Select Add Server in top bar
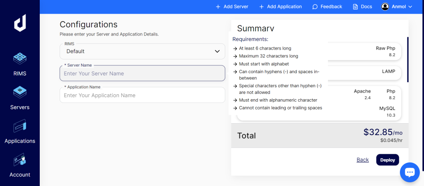Screen dimensions: 424x186 231,7
